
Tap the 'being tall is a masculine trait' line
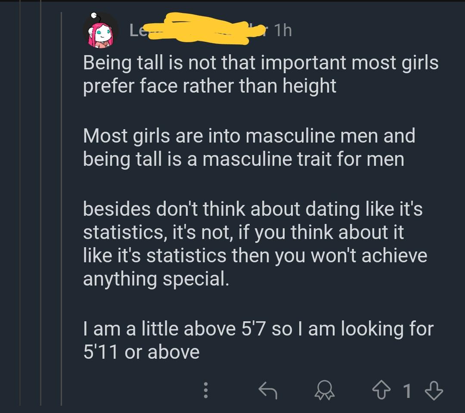coord(243,159)
